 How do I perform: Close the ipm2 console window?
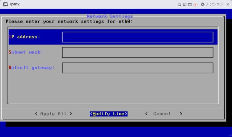(228, 4)
